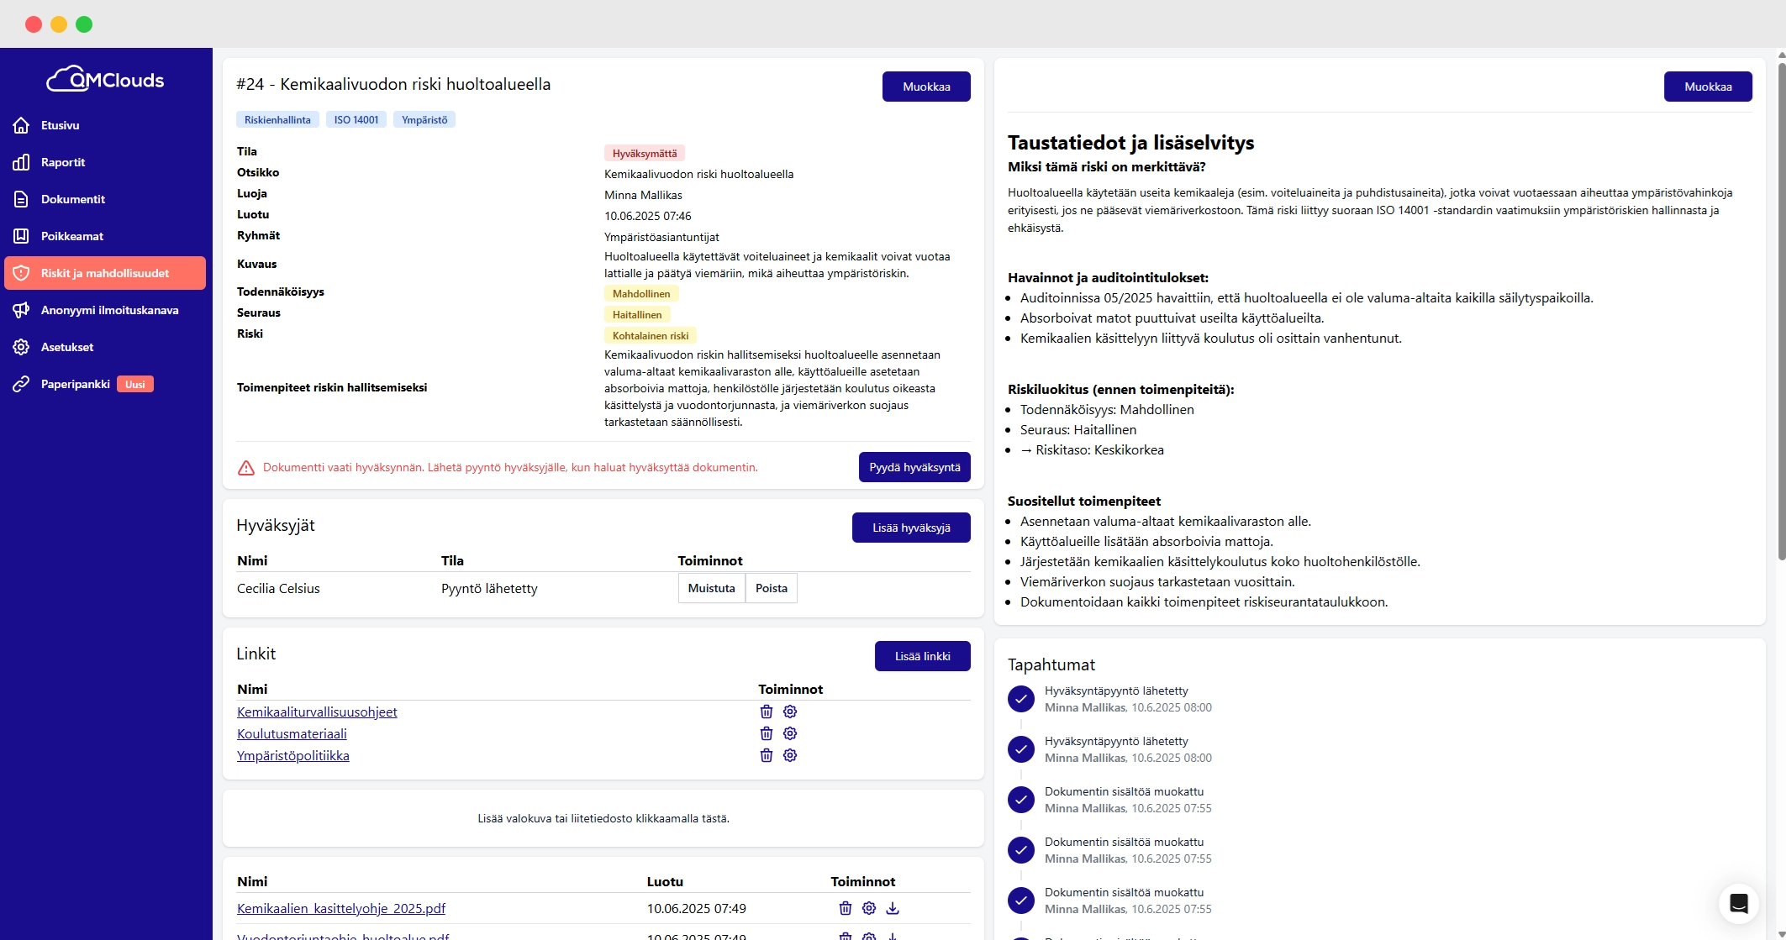Click the Asetukset gear icon
Image resolution: width=1786 pixels, height=940 pixels.
(22, 347)
